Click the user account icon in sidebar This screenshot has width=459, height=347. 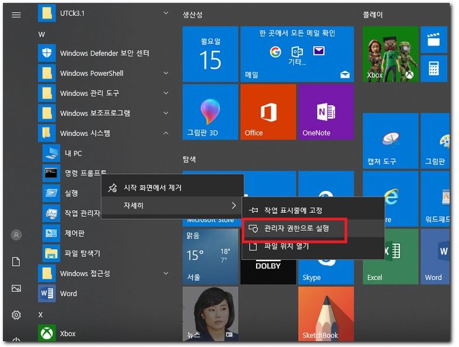click(16, 235)
